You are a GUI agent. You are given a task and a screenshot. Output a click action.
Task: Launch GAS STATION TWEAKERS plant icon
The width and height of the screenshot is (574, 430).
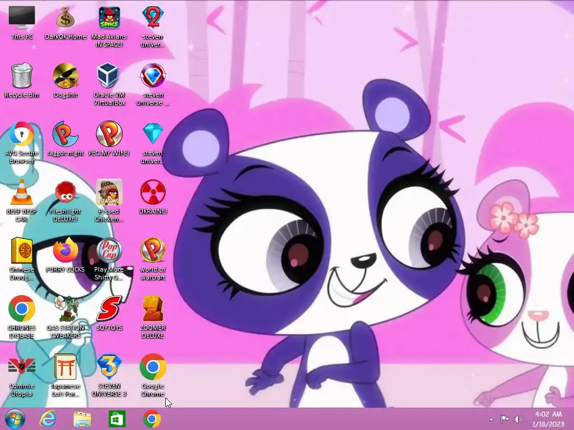point(66,317)
